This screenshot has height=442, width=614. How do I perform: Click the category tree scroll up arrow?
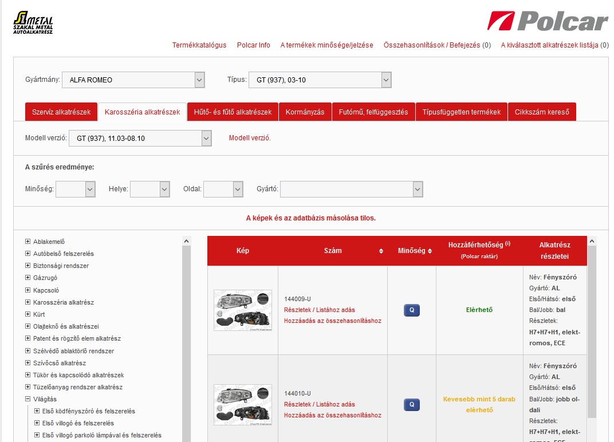(186, 241)
